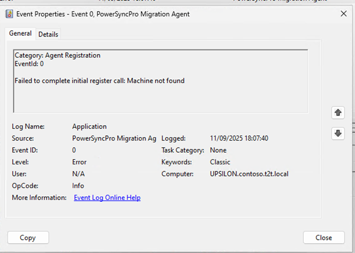This screenshot has width=355, height=253.
Task: Open Event Log Online Help link
Action: click(107, 197)
